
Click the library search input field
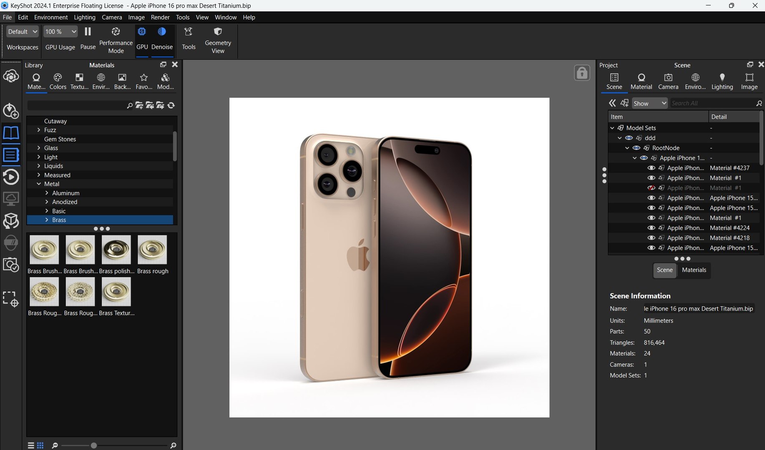pyautogui.click(x=77, y=105)
